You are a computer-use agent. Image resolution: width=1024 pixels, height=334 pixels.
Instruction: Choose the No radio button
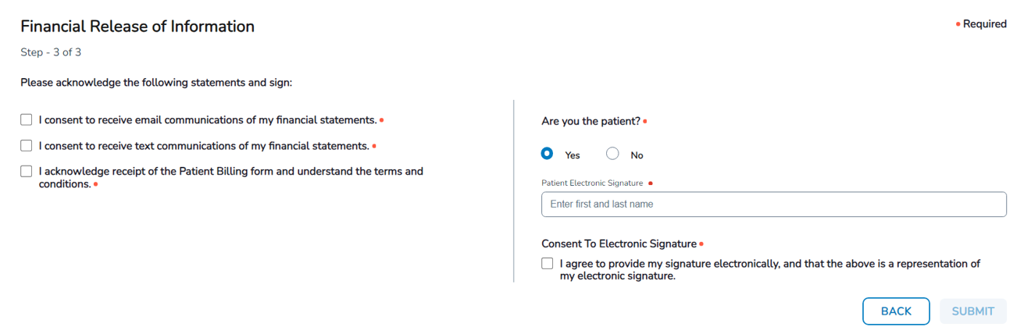612,154
